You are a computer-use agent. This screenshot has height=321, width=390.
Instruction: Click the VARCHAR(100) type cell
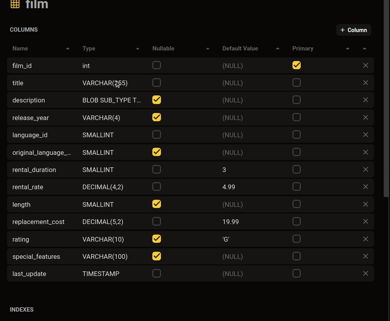click(105, 256)
